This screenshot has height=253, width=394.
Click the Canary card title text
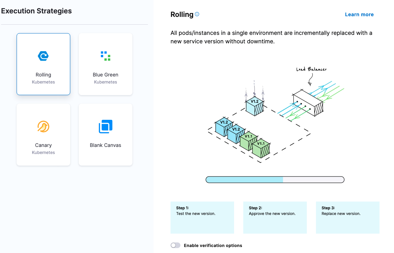tap(43, 145)
